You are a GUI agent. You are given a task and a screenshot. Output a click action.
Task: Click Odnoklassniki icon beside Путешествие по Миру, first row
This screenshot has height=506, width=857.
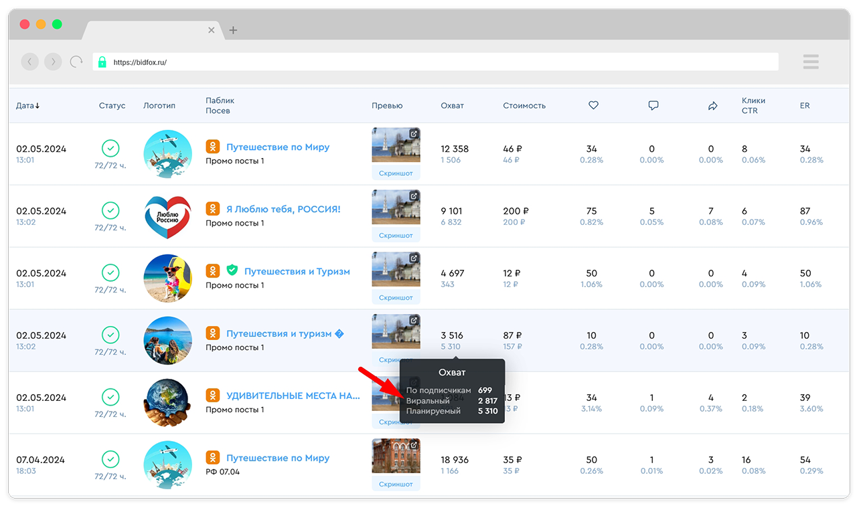coord(213,147)
